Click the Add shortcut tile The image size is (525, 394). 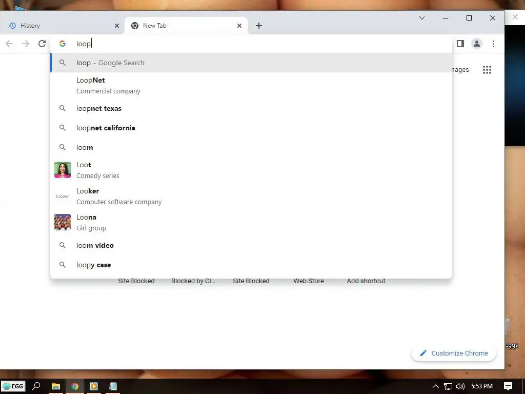point(366,281)
